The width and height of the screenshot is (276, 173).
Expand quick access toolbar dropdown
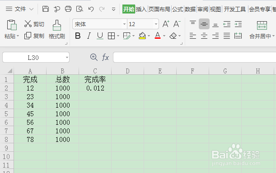[113, 9]
